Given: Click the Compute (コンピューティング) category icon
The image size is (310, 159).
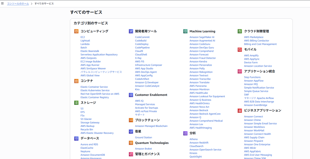Looking at the screenshot, I should click(76, 31).
